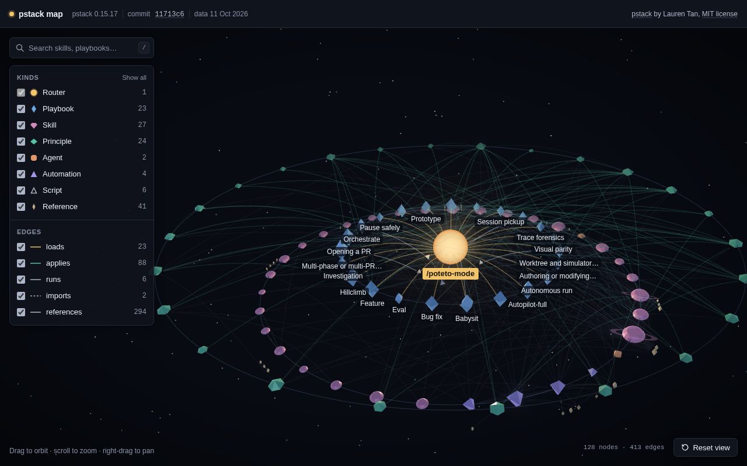Disable the loads edges checkbox
Viewport: 747px width, 466px height.
21,247
